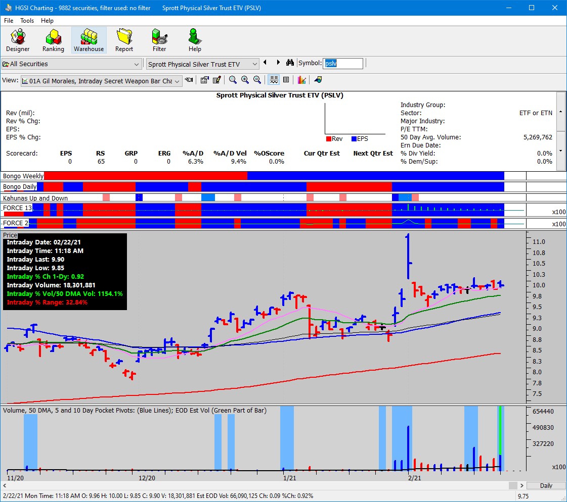The height and width of the screenshot is (502, 567).
Task: Open the Filter tool
Action: point(159,40)
